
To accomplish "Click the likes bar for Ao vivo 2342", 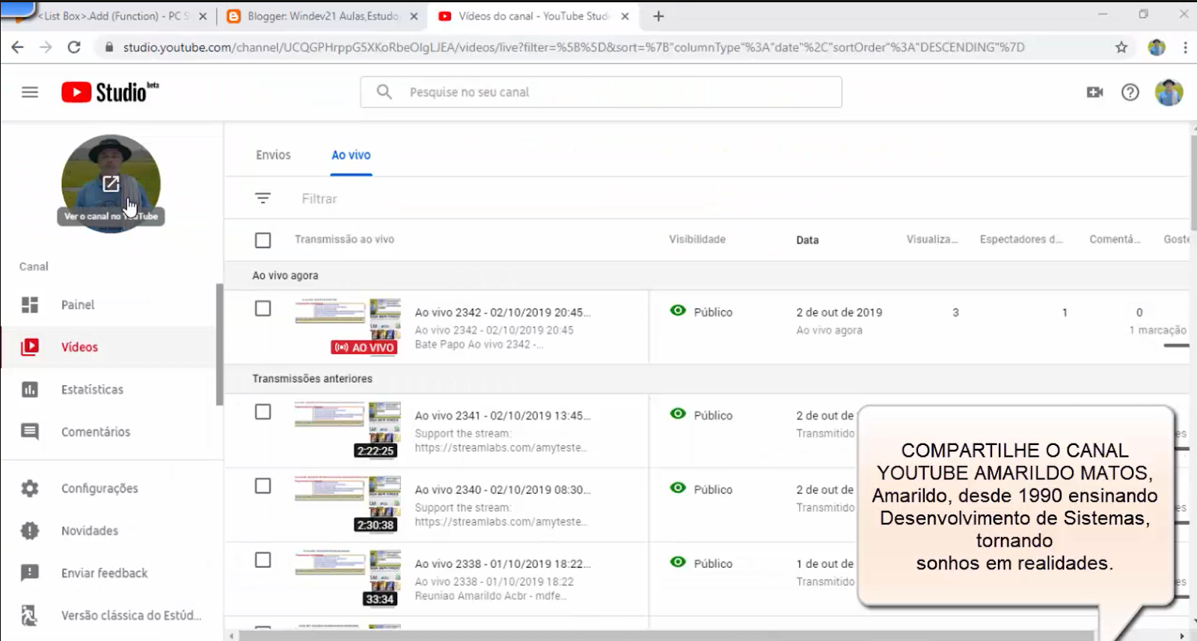I will 1176,346.
